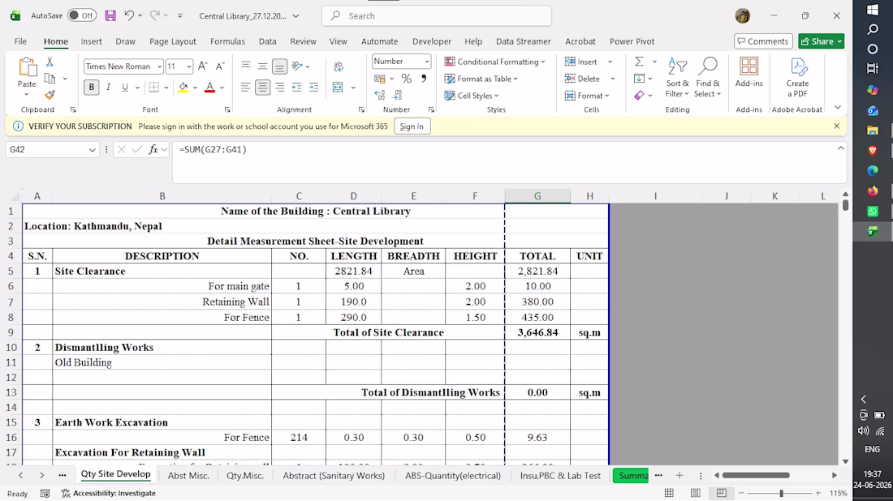Viewport: 893px width, 501px height.
Task: Expand Format as Table menu
Action: [481, 79]
